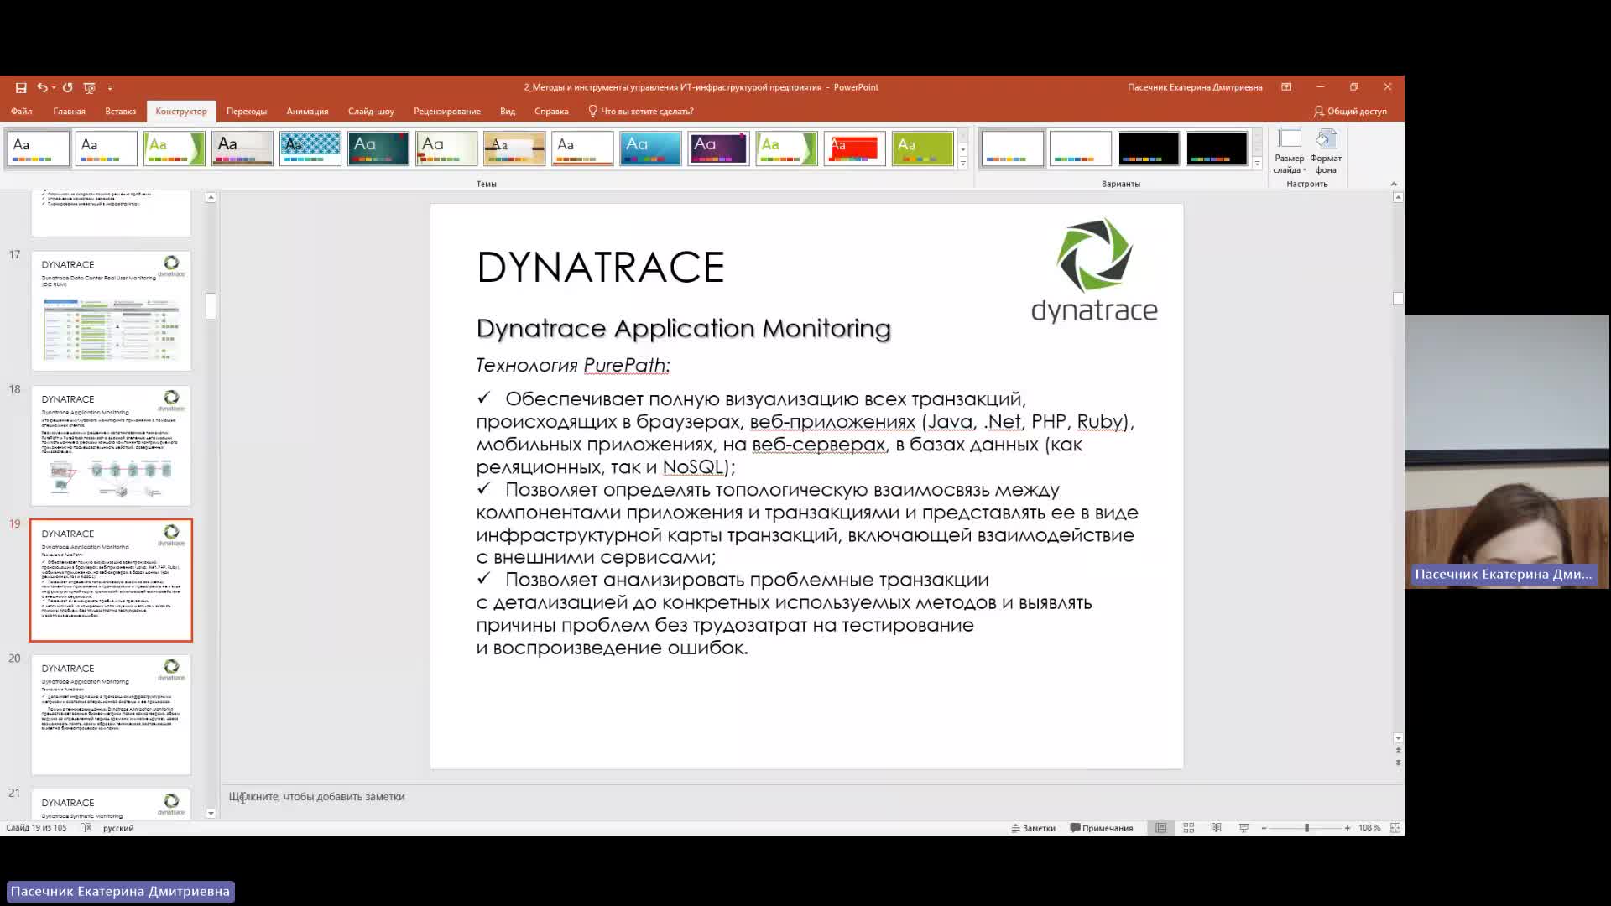Apply the tan parchment ribbon theme
This screenshot has height=906, width=1611.
tap(514, 148)
